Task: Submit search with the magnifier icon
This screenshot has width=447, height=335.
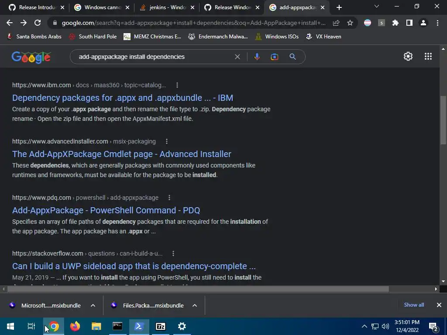Action: click(x=292, y=57)
